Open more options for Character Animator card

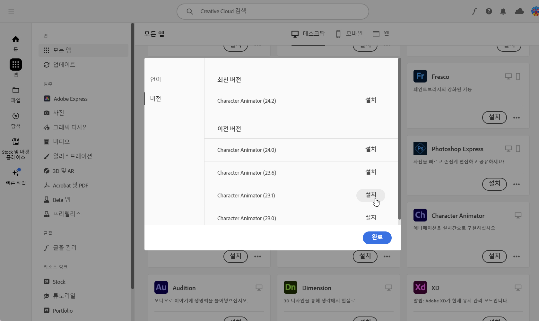(517, 256)
